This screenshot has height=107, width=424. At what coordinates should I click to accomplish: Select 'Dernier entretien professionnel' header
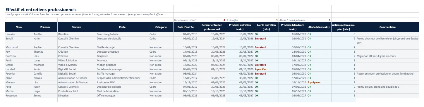(212, 27)
